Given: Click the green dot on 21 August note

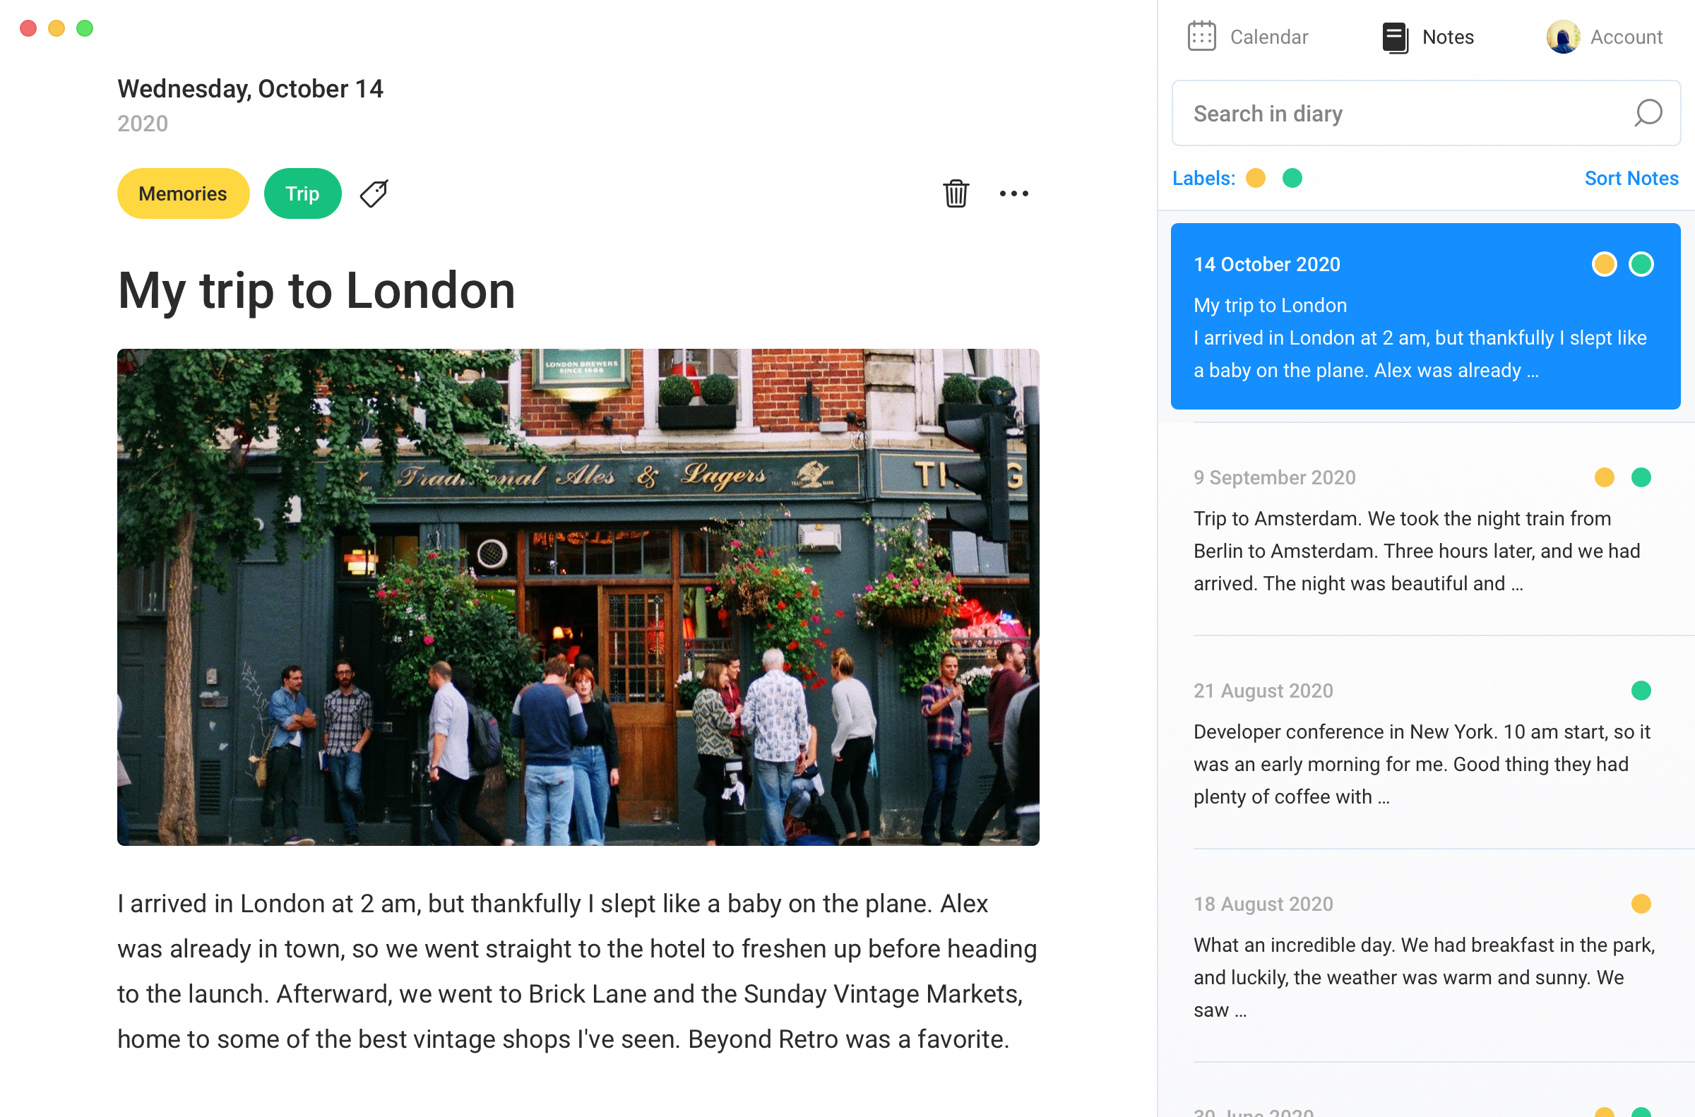Looking at the screenshot, I should click(1641, 691).
